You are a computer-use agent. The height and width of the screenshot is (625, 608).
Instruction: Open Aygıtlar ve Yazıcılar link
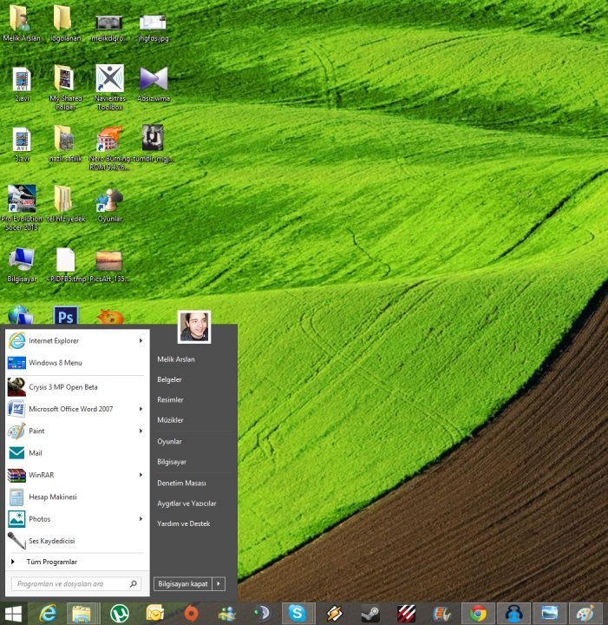click(x=186, y=503)
